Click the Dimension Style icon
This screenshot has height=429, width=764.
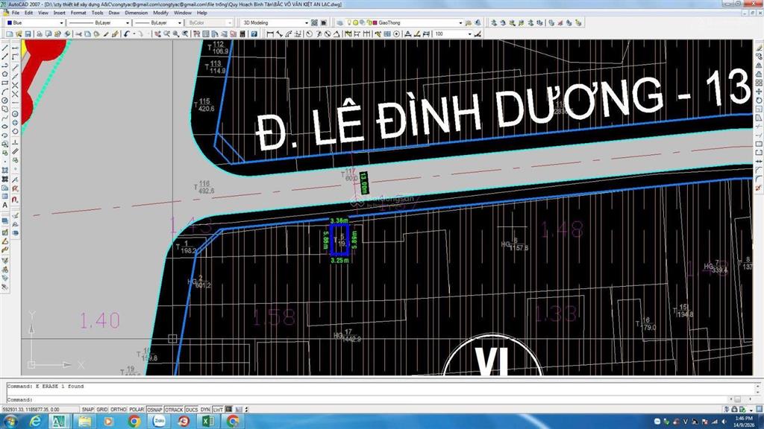coord(478,34)
